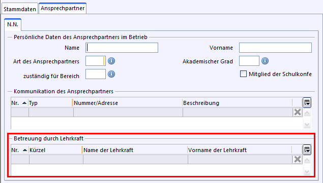Viewport: 323px width, 183px height.
Task: Delete the row in the Betreuung durch Lehrkraft table
Action: [298, 159]
